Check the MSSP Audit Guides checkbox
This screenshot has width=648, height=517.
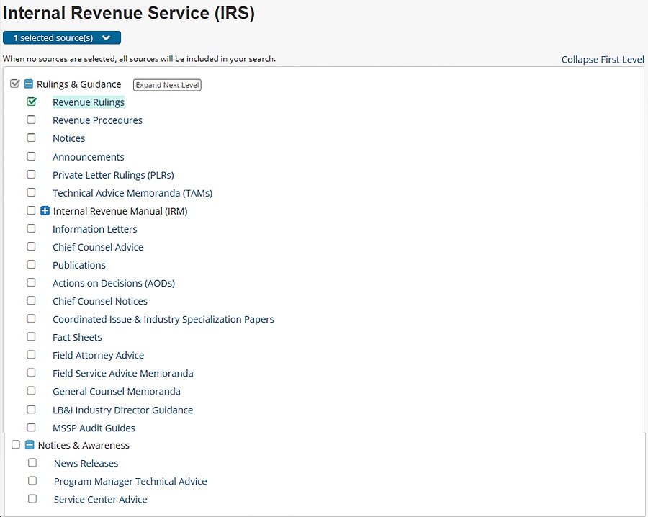[32, 428]
